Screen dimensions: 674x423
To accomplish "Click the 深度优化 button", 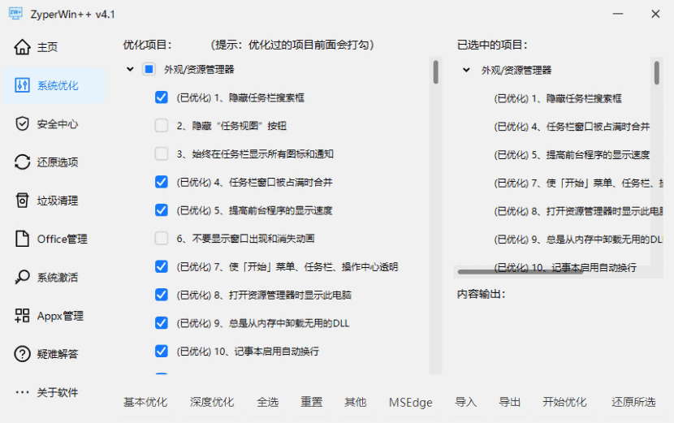I will click(x=212, y=403).
